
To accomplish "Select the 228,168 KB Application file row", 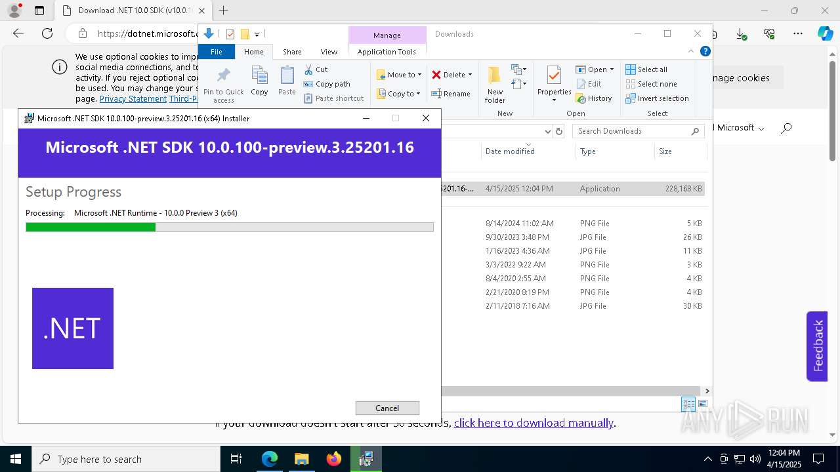I will 573,189.
